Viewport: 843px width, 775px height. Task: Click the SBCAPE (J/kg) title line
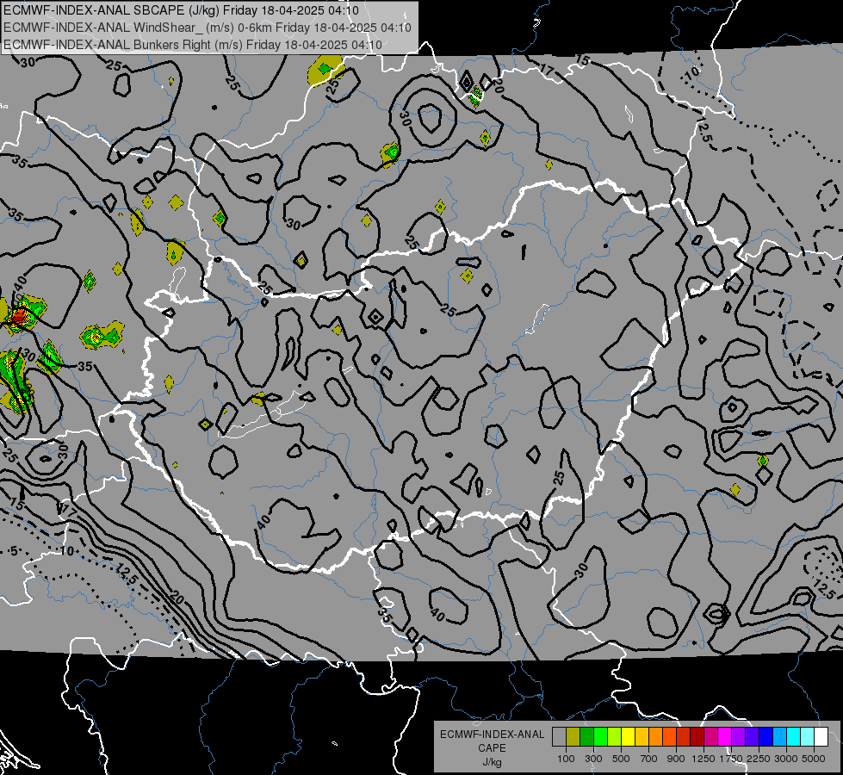tap(181, 10)
